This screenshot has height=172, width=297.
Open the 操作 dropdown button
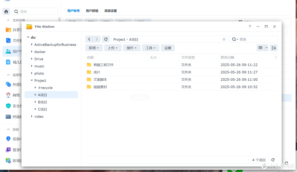point(132,48)
